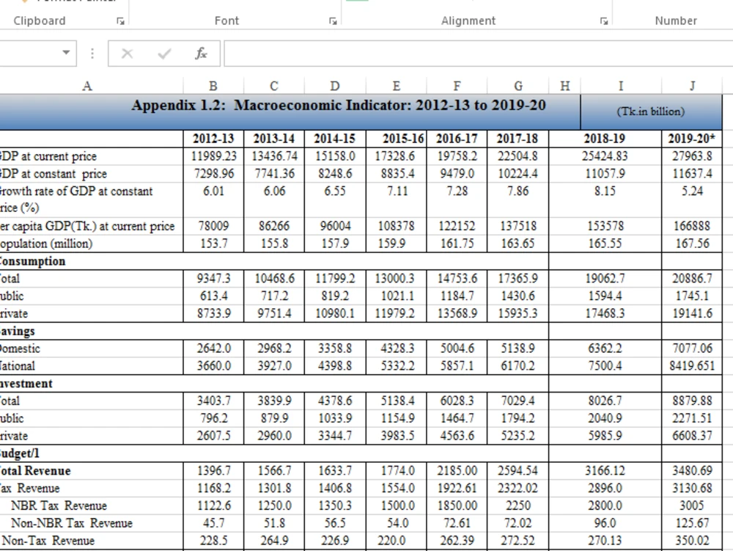Click the Savings section heading
Viewport: 733px width, 551px height.
[x=17, y=332]
